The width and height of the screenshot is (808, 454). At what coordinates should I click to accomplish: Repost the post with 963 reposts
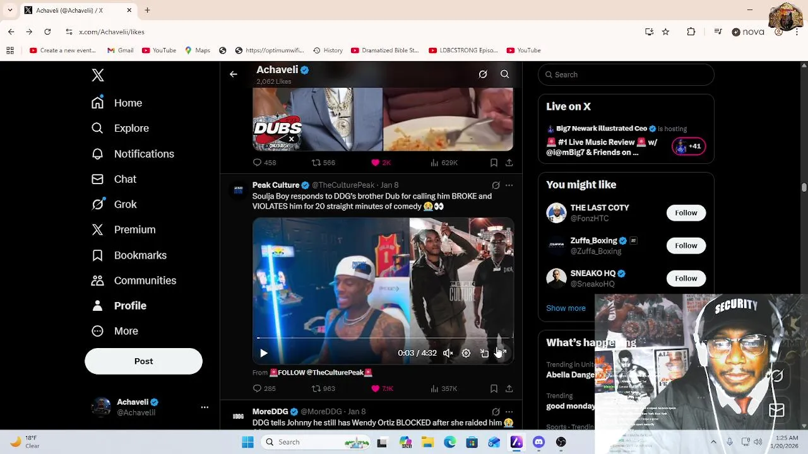(x=323, y=388)
